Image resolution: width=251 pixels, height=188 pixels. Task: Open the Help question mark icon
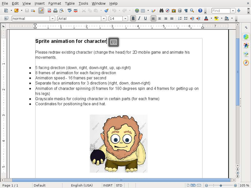(200, 11)
